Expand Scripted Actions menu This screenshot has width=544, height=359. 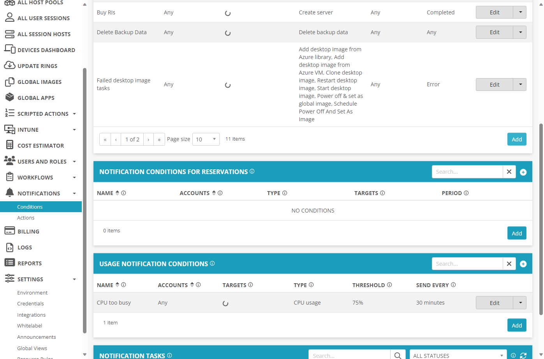pyautogui.click(x=74, y=114)
